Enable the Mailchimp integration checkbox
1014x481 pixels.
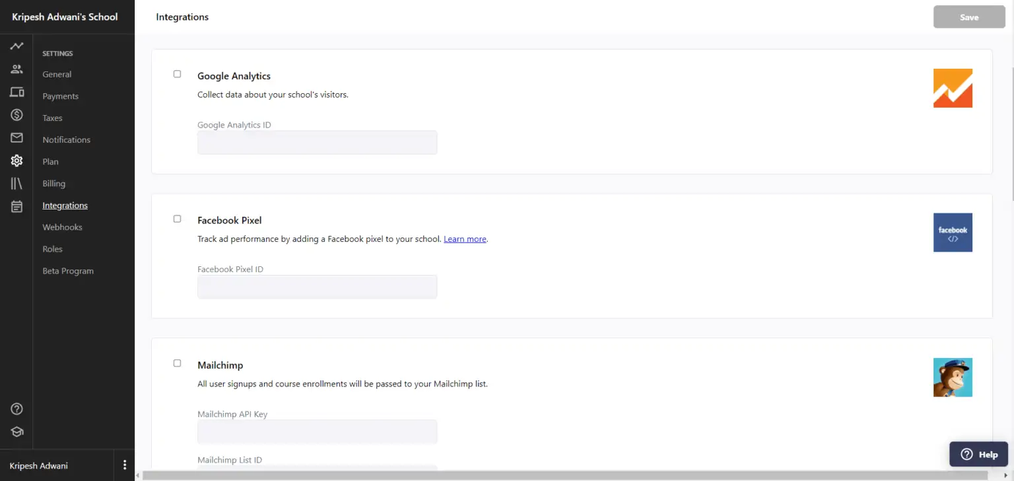click(177, 363)
